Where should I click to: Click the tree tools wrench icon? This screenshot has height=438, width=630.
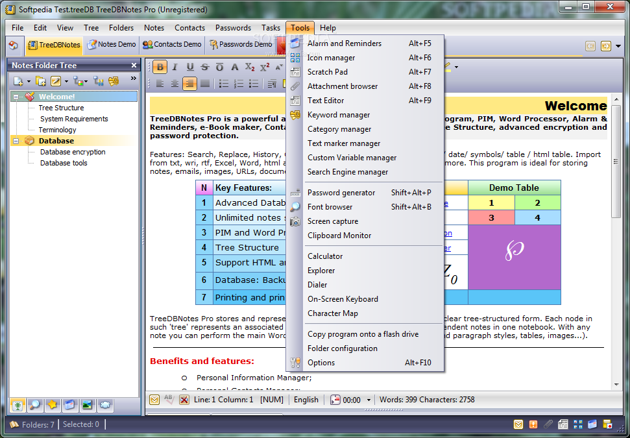(x=99, y=81)
